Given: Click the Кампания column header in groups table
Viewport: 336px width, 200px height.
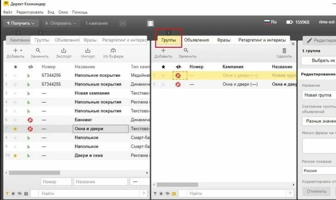Looking at the screenshot, I should pyautogui.click(x=233, y=67).
